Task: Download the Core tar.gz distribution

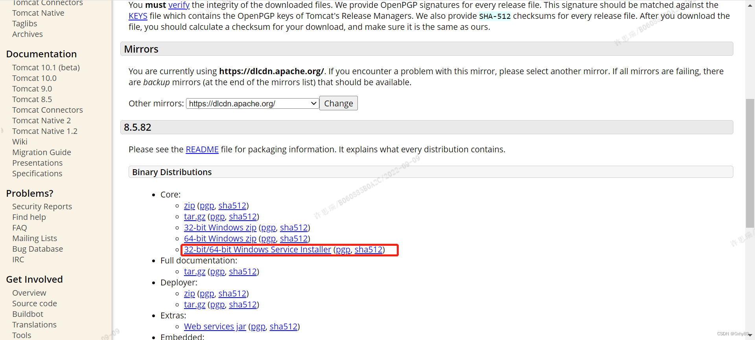Action: click(195, 217)
